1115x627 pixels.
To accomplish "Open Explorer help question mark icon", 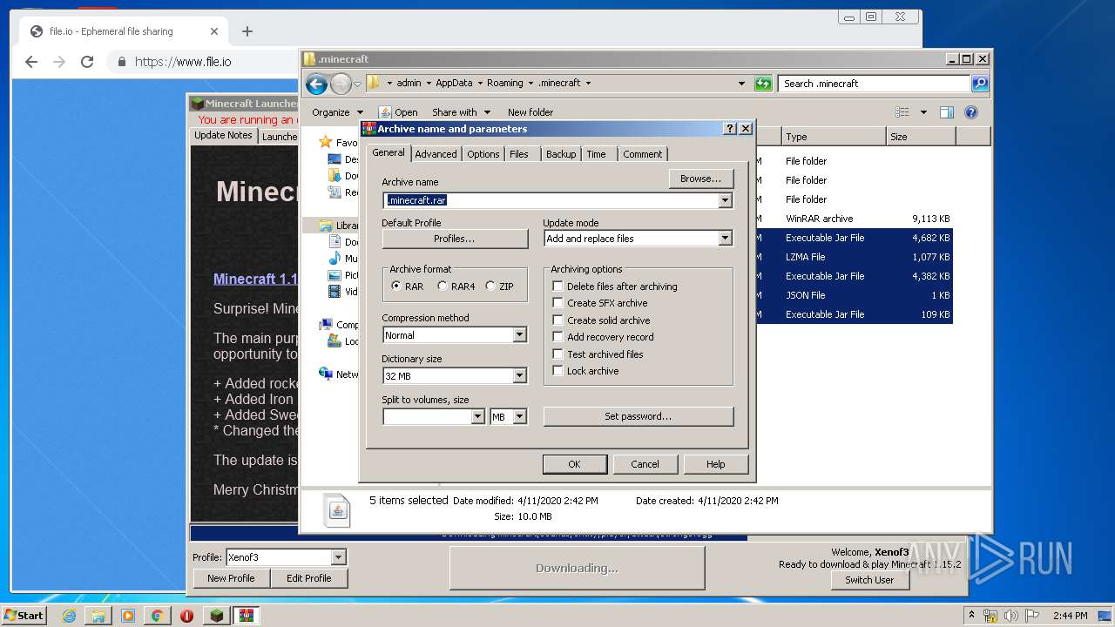I will (x=971, y=112).
